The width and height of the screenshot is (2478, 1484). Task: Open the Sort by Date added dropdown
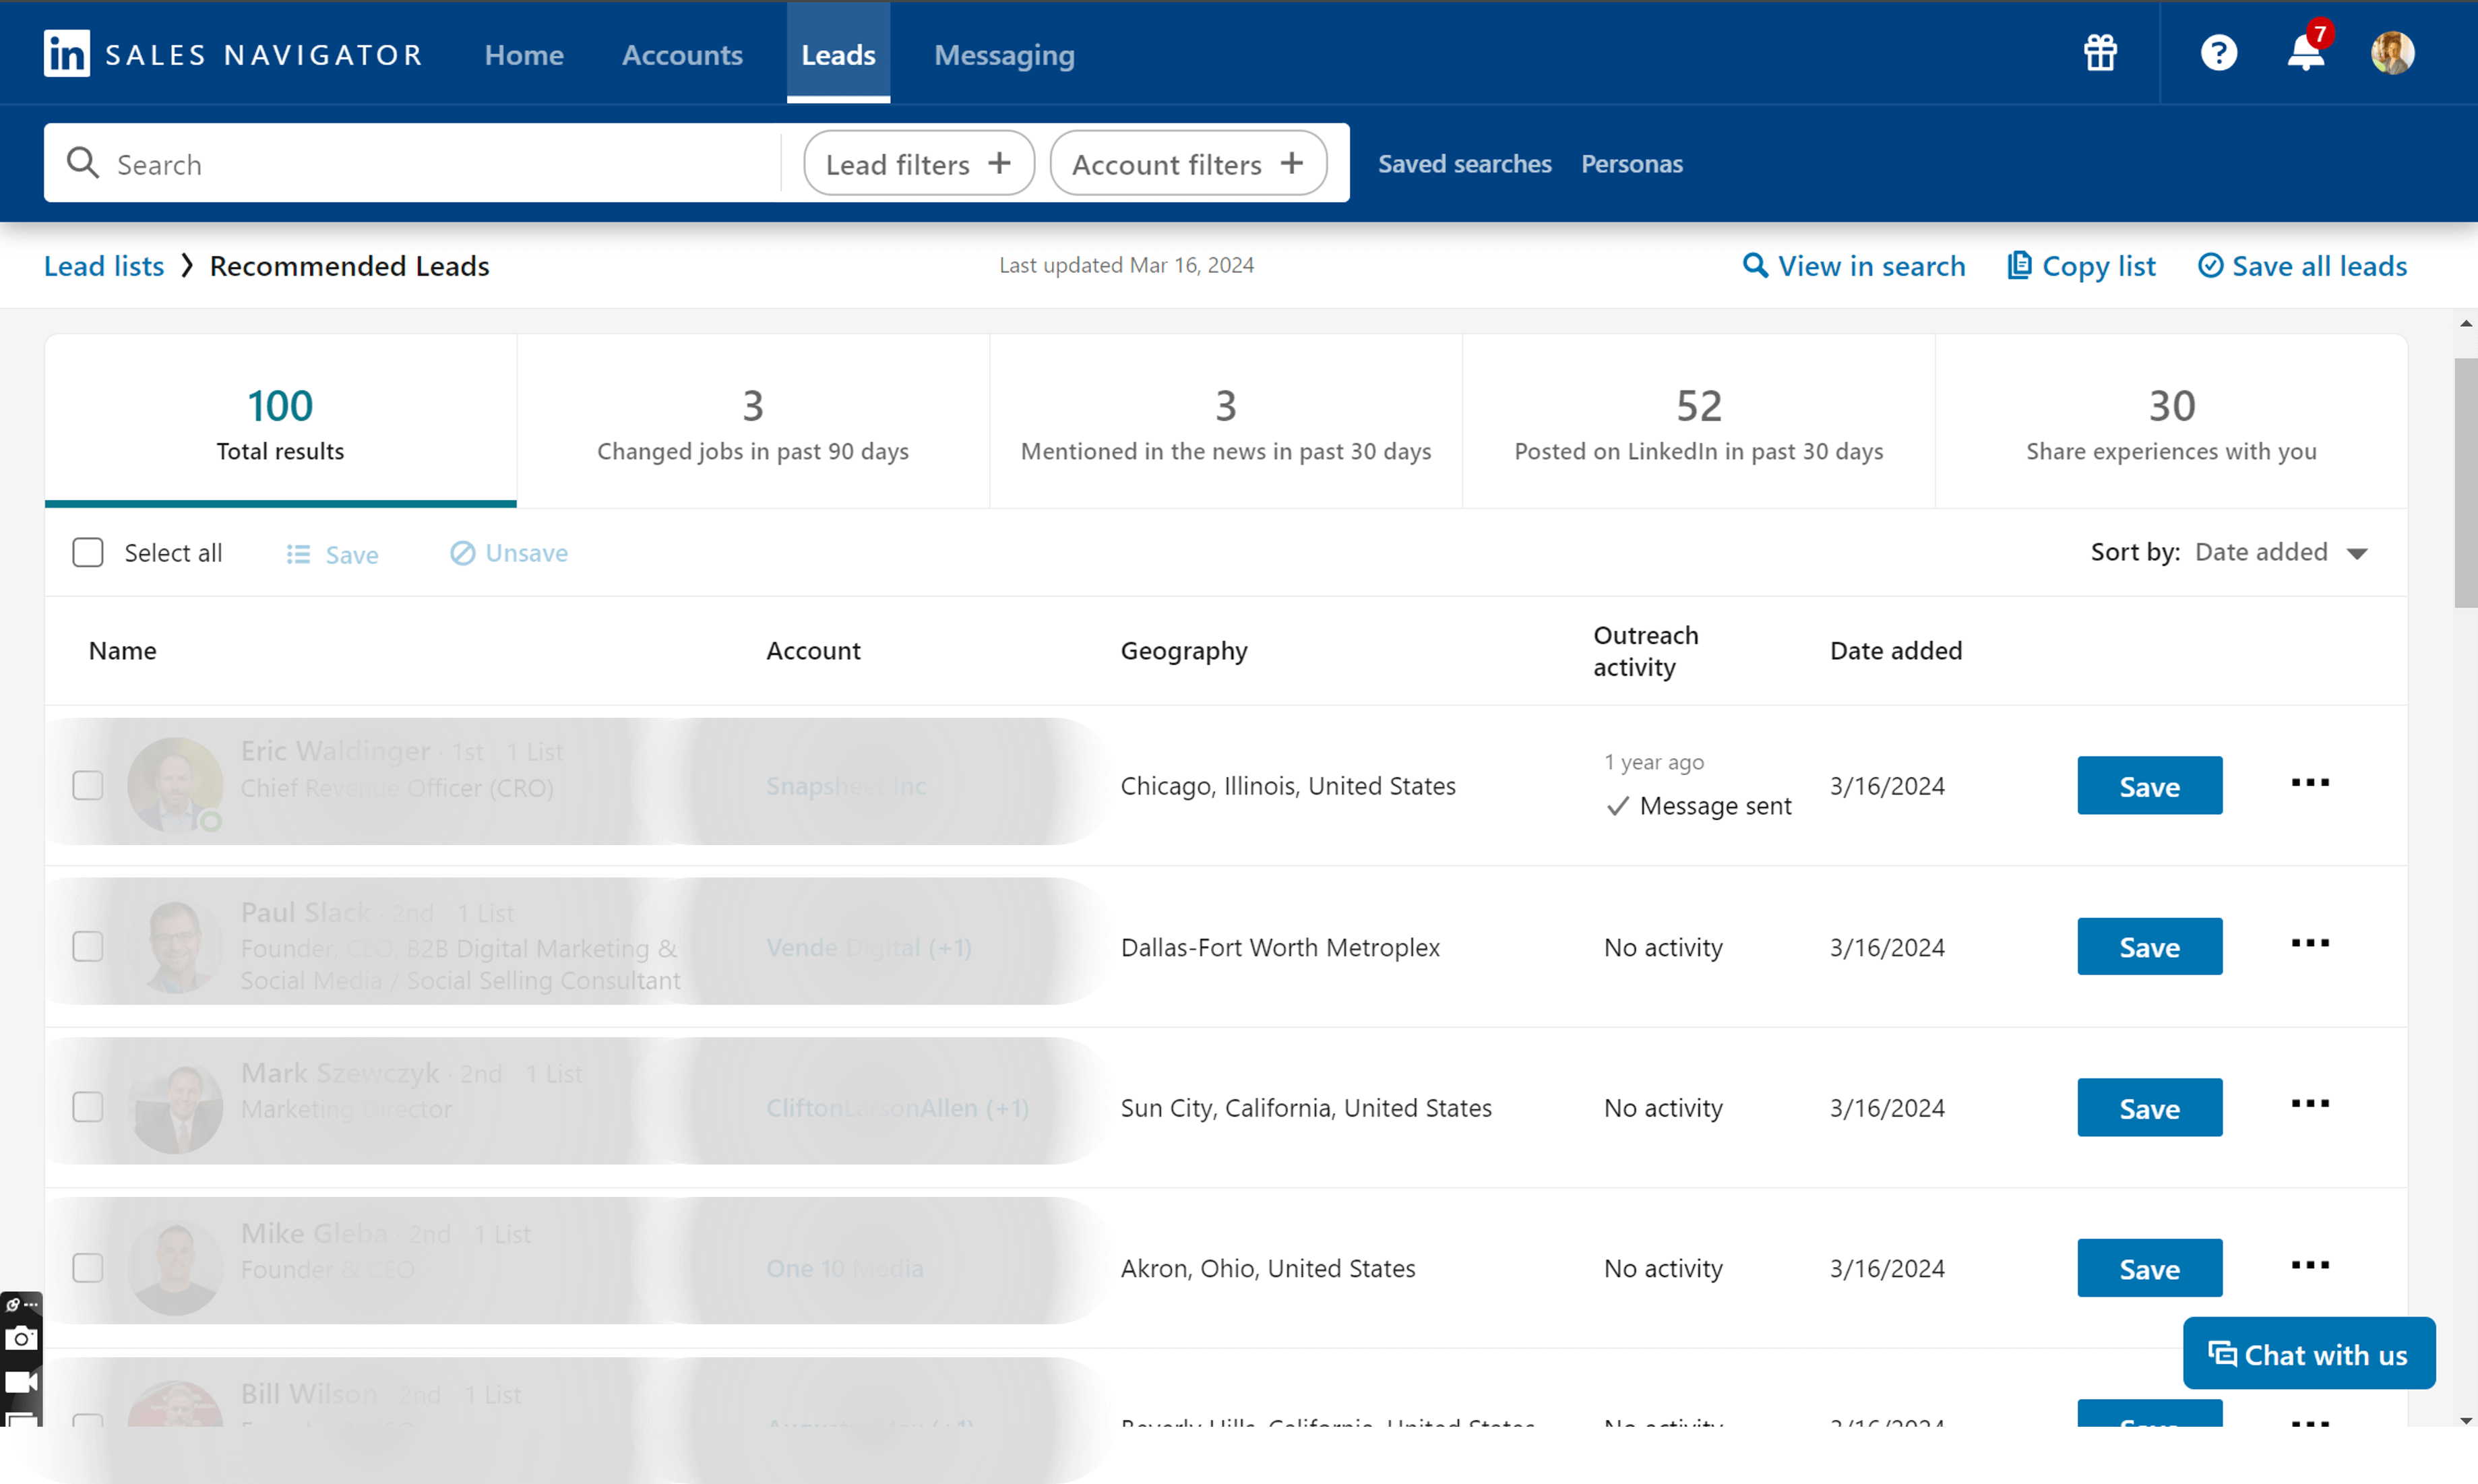pyautogui.click(x=2281, y=553)
